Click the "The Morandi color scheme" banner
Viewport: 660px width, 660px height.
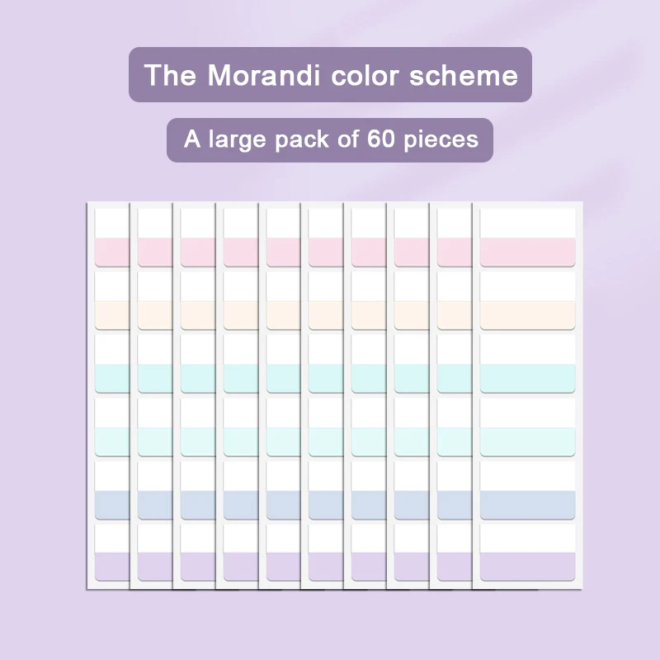click(x=330, y=75)
